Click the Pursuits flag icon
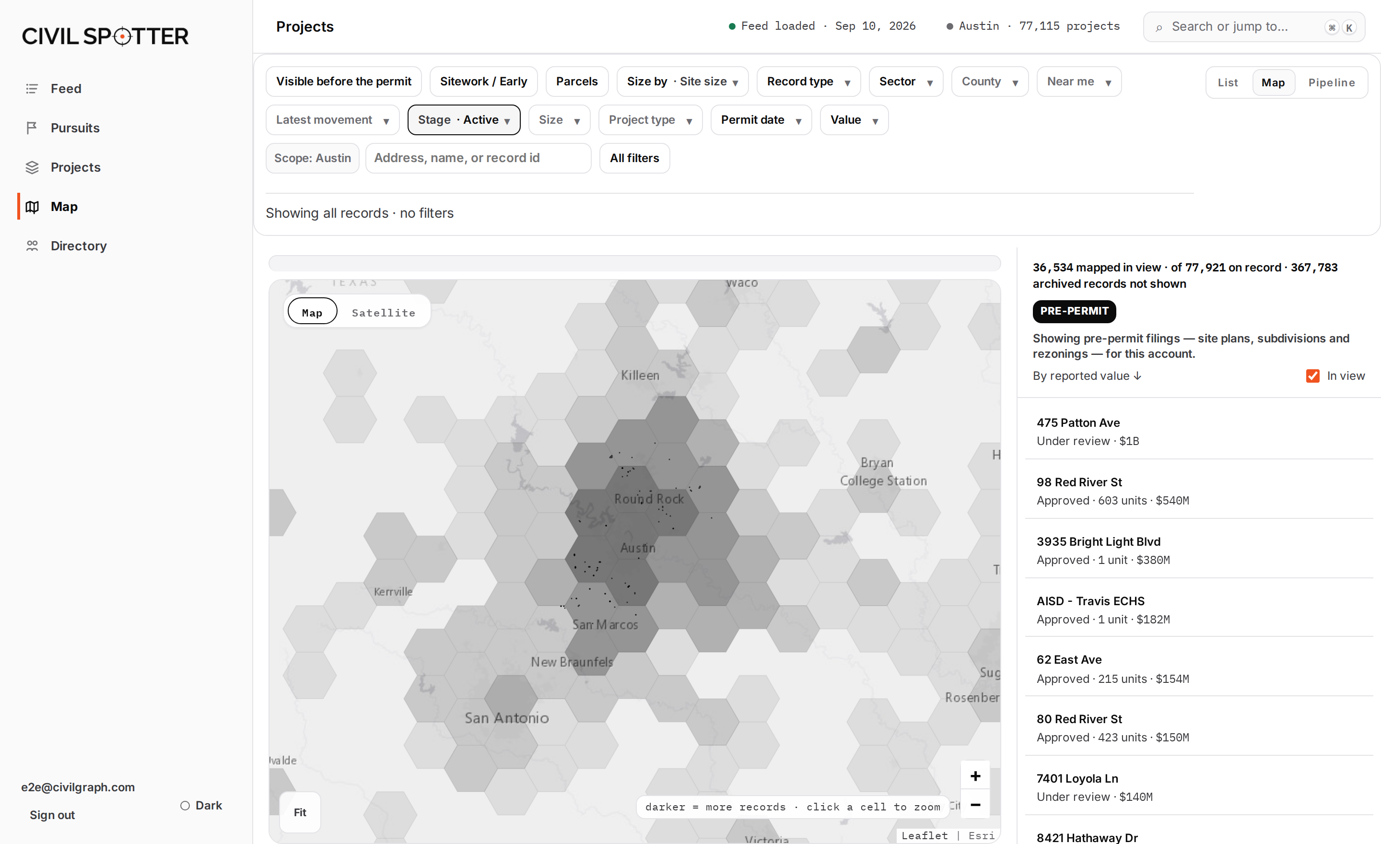 [x=32, y=128]
